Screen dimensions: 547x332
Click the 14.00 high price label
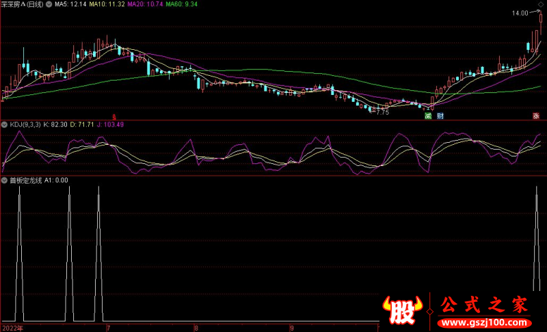point(519,13)
